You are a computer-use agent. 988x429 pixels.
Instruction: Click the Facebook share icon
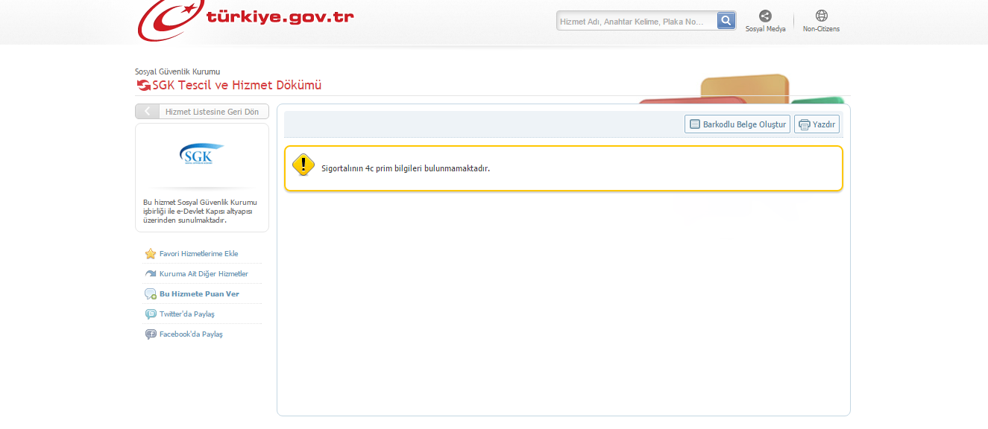(x=151, y=334)
